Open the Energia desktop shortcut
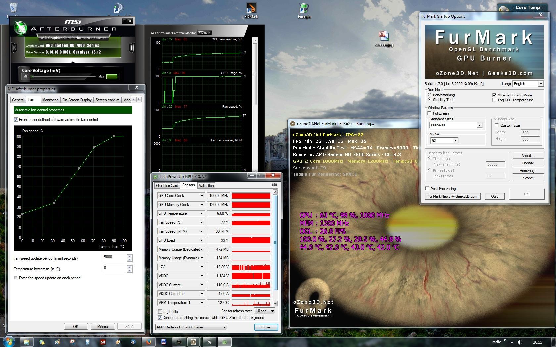The width and height of the screenshot is (556, 347). click(304, 11)
